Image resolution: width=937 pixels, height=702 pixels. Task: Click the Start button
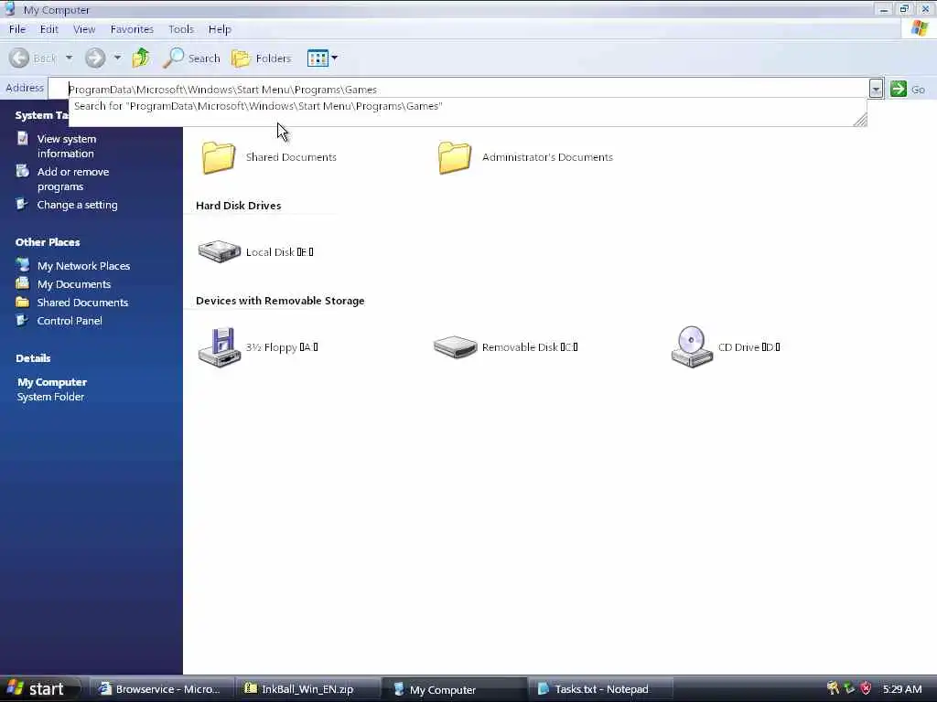click(39, 689)
